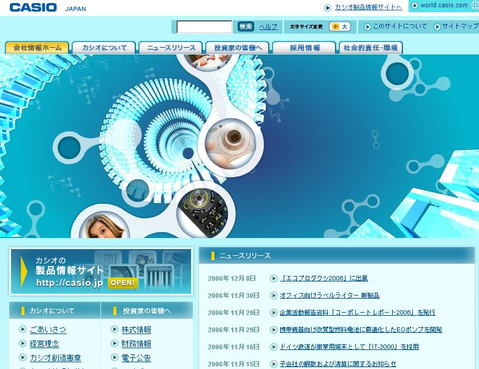
Task: Open the 経営理念 link
Action: coord(44,343)
